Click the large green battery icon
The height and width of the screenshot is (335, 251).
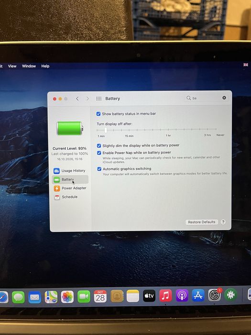coord(70,128)
